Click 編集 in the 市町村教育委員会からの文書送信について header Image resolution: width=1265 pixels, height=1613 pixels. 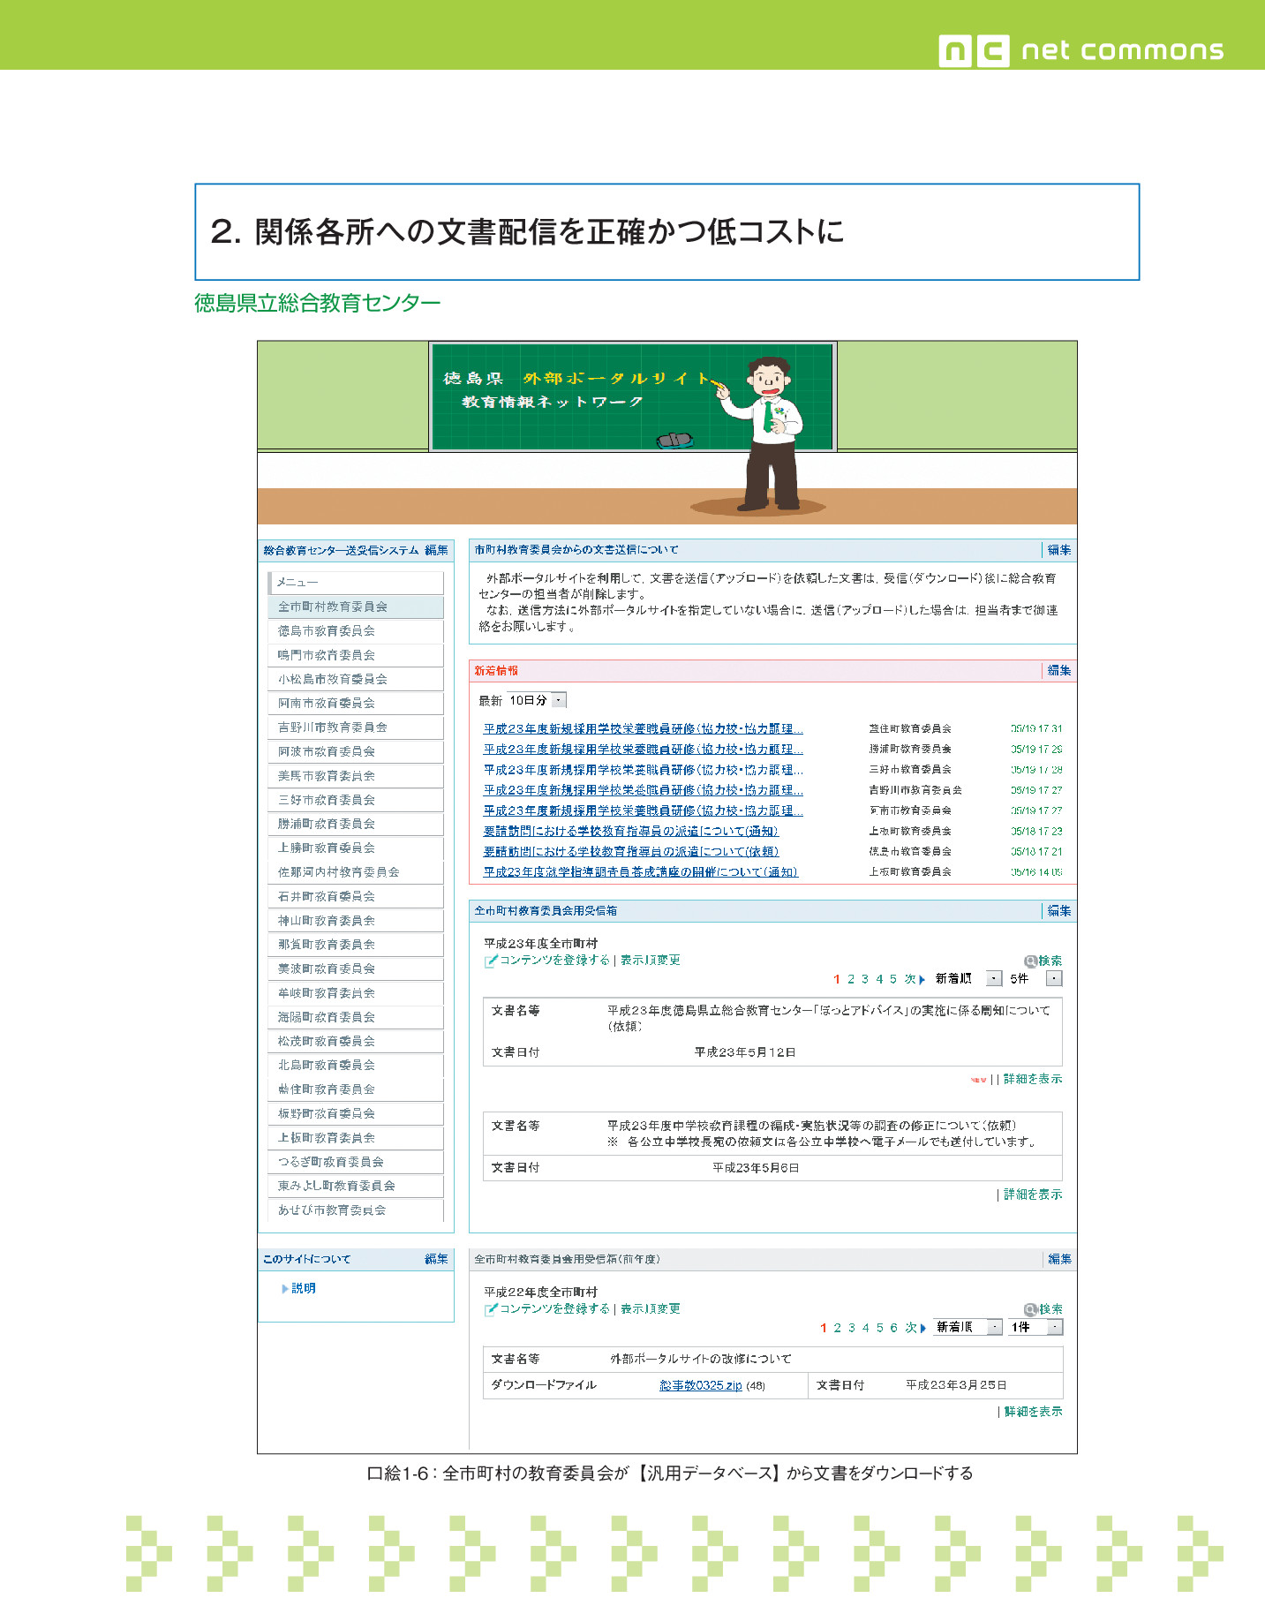pyautogui.click(x=1059, y=550)
